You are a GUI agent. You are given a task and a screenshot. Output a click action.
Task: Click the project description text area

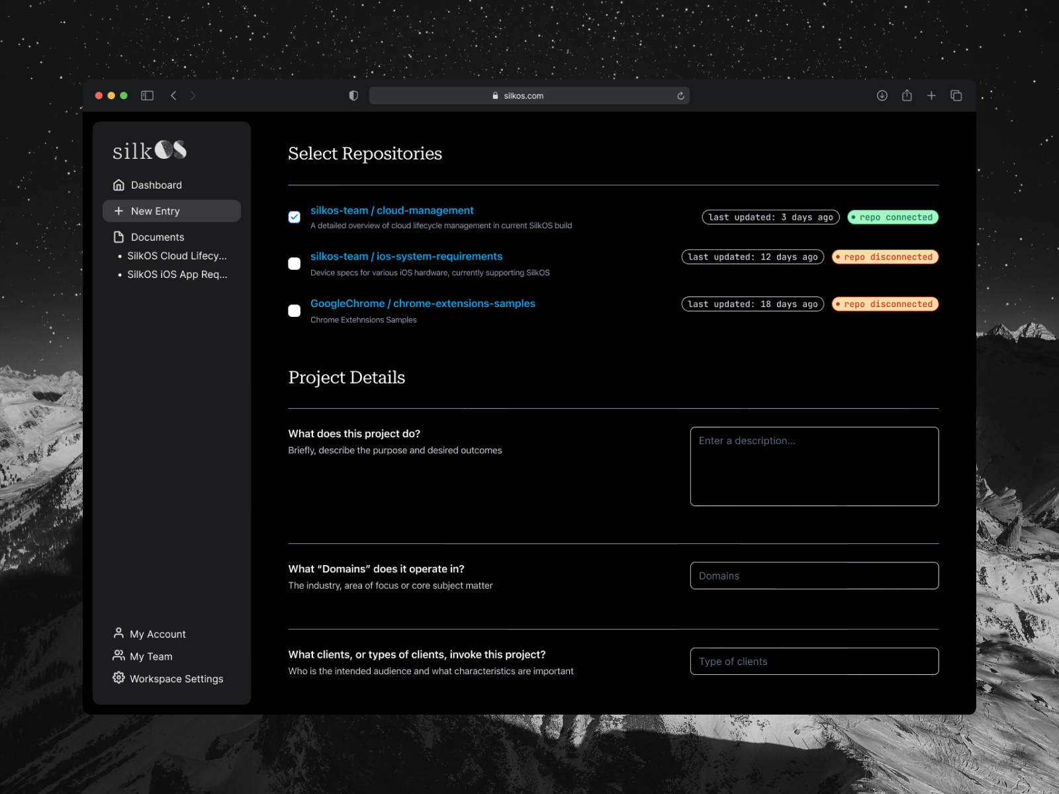click(x=814, y=466)
